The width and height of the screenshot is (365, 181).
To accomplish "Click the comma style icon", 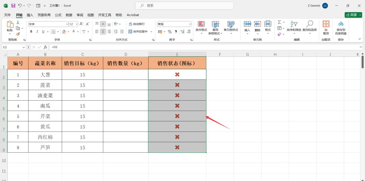I will click(176, 32).
